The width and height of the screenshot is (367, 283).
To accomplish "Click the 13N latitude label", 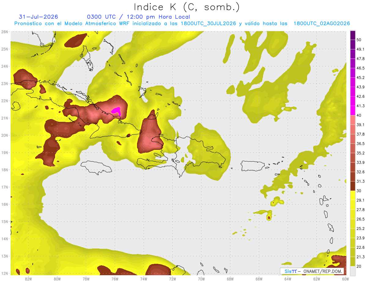I will [5, 256].
